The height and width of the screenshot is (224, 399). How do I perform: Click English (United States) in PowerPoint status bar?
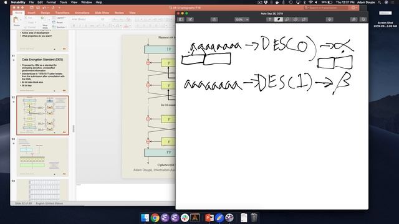point(49,203)
